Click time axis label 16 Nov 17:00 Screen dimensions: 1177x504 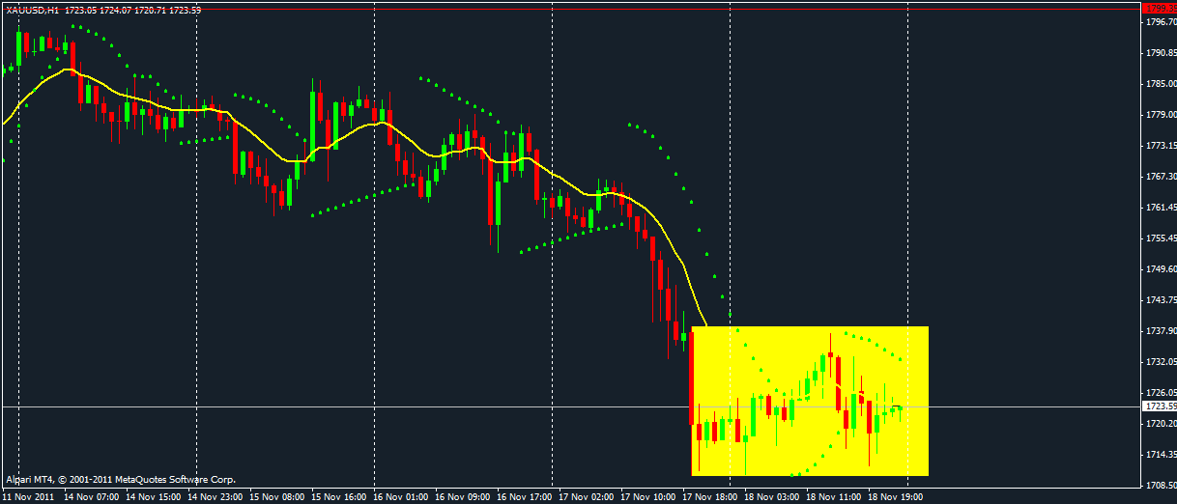tap(525, 496)
